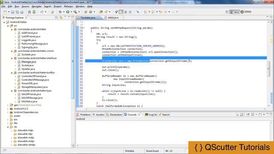Switch to the Javadoc tab
Screen dimensions: 274x154
tap(98, 115)
